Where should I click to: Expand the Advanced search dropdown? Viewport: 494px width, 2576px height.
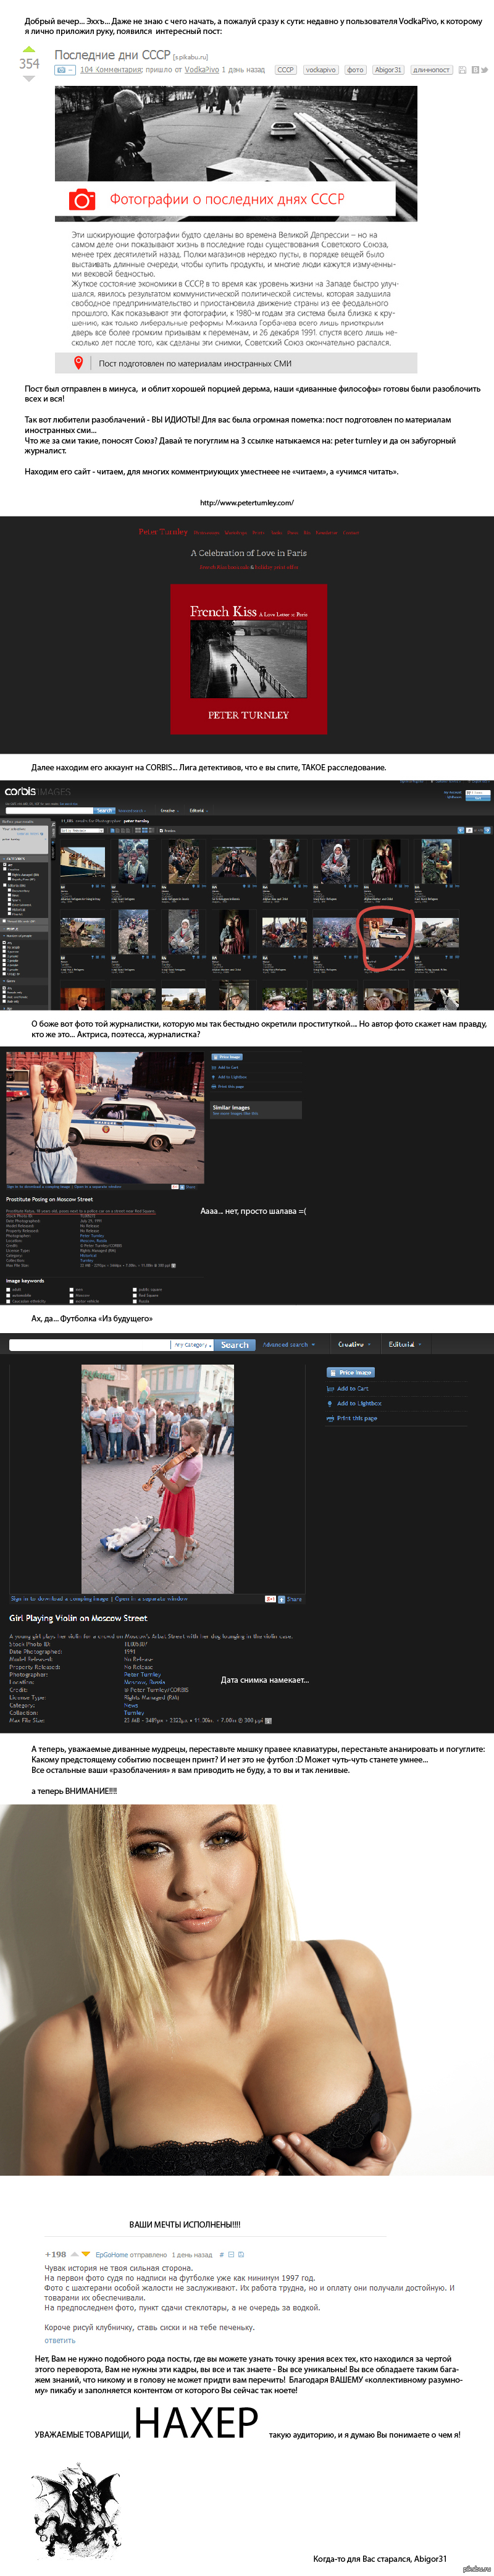tap(288, 1345)
